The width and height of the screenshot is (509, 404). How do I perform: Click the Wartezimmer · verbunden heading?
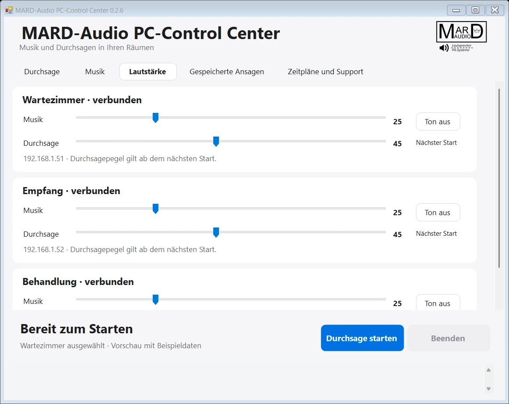(82, 100)
